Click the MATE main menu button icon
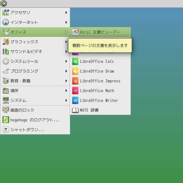183x183 pixels. pos(4,3)
